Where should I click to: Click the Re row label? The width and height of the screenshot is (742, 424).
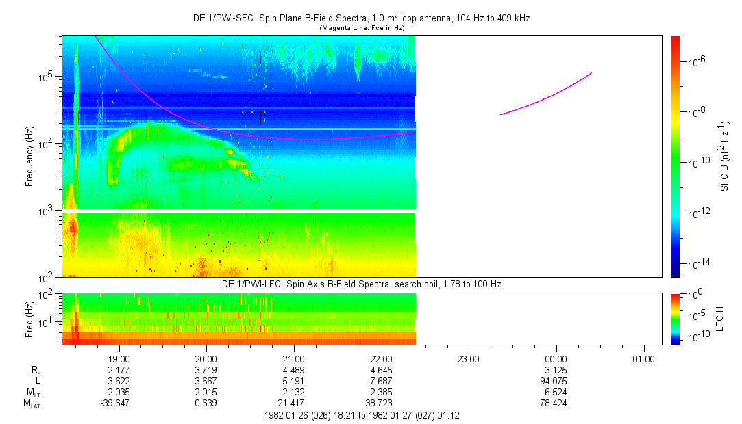(36, 371)
